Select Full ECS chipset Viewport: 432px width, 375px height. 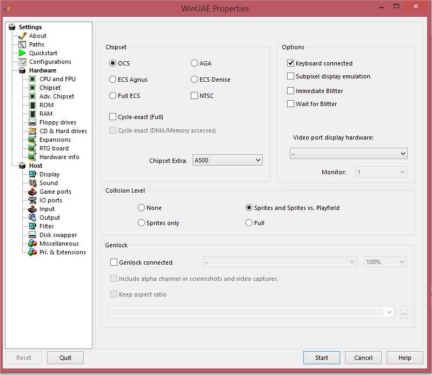pyautogui.click(x=112, y=96)
